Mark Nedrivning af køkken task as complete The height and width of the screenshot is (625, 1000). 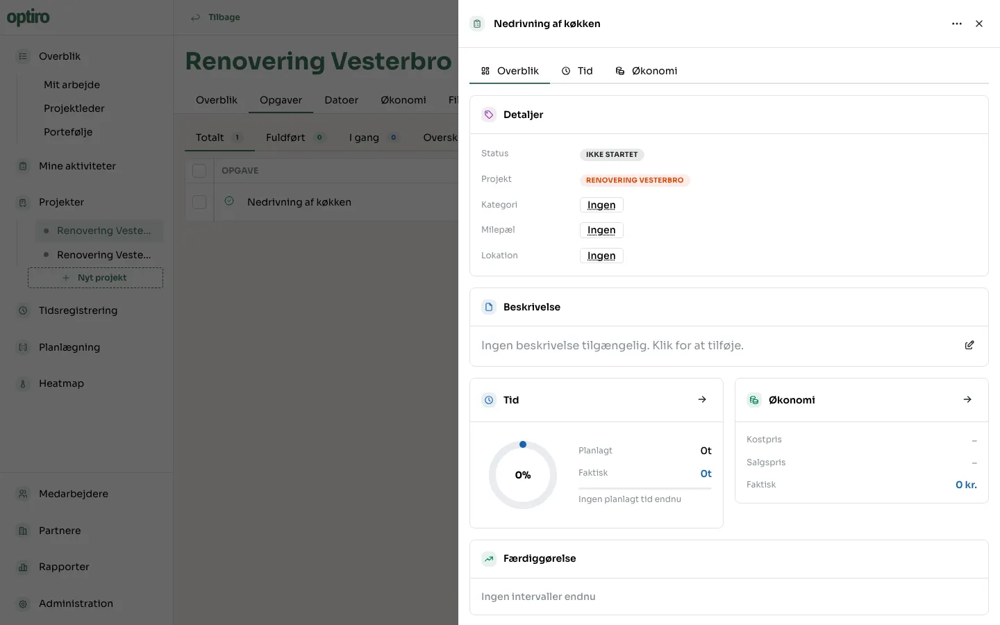[229, 201]
